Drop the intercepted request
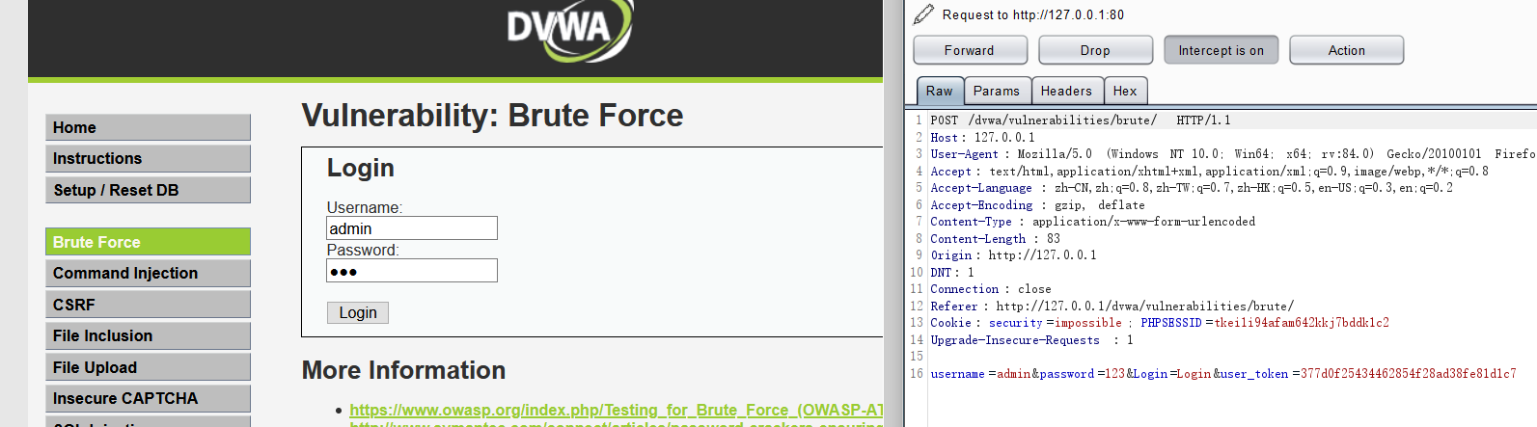The image size is (1537, 427). pyautogui.click(x=1095, y=50)
